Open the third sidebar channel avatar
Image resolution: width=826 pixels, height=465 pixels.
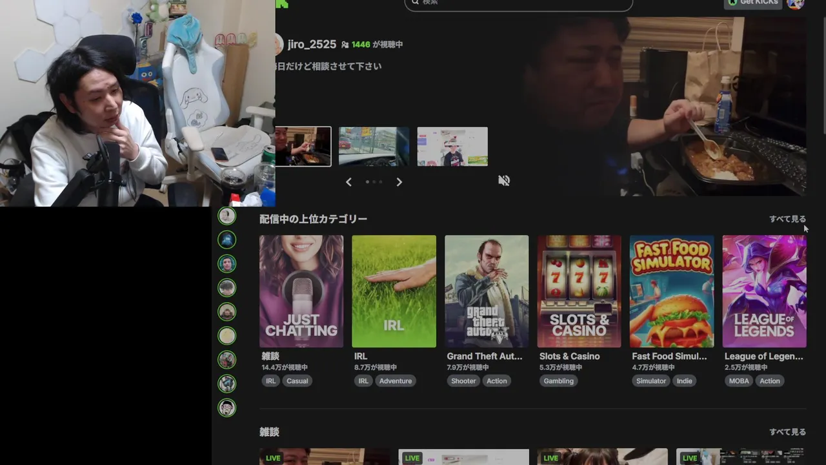pos(227,263)
